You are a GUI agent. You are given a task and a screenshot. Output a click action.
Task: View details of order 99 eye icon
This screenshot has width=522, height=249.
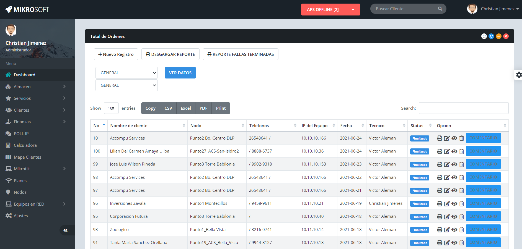pos(454,164)
